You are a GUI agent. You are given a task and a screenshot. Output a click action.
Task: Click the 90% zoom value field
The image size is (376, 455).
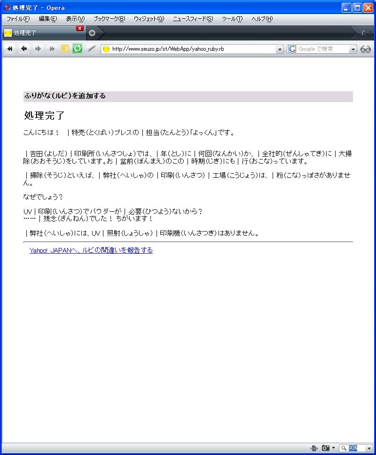coord(356,448)
